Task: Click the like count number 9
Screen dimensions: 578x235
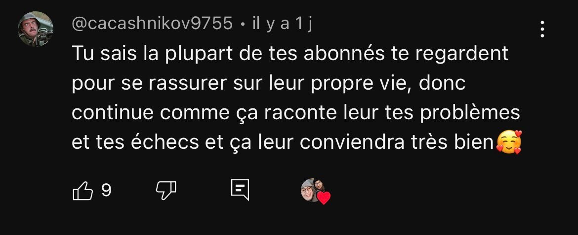Action: click(106, 190)
